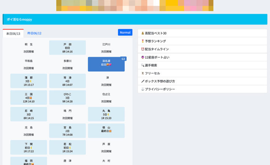
Task: Open the 浜名湖 G3 race card
Action: click(x=106, y=64)
